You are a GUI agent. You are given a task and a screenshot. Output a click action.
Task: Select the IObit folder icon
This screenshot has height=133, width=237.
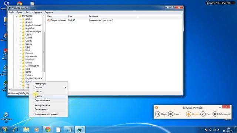tap(23, 50)
